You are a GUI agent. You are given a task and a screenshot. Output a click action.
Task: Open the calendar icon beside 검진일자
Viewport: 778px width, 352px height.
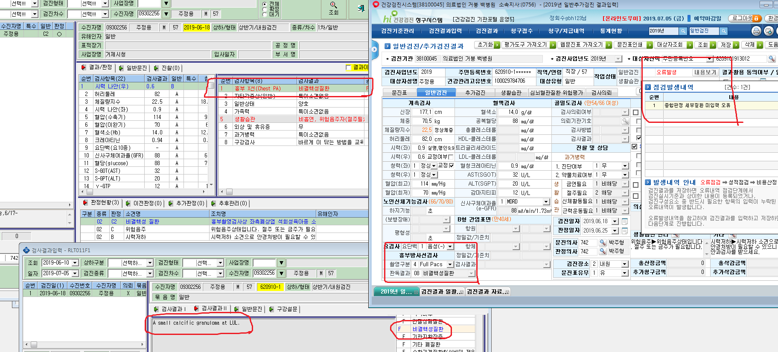pos(625,221)
